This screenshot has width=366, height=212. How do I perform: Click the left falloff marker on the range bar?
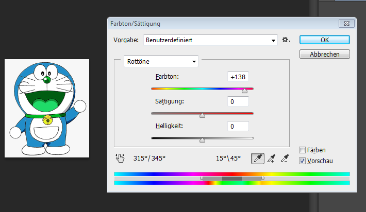click(x=202, y=178)
